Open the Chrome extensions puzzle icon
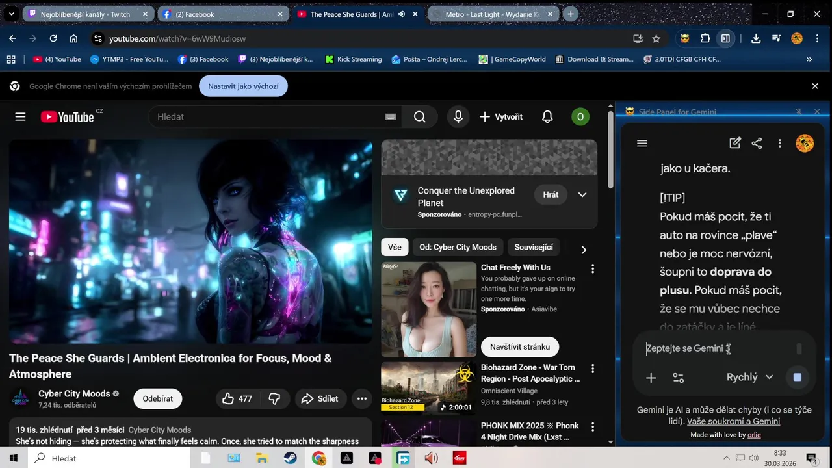 705,38
